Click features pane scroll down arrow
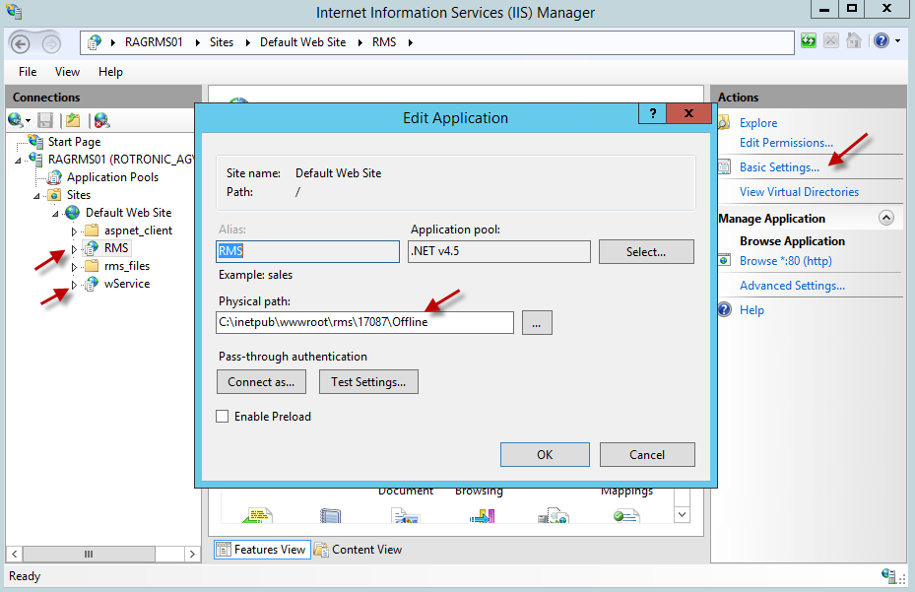The height and width of the screenshot is (592, 915). coord(682,514)
